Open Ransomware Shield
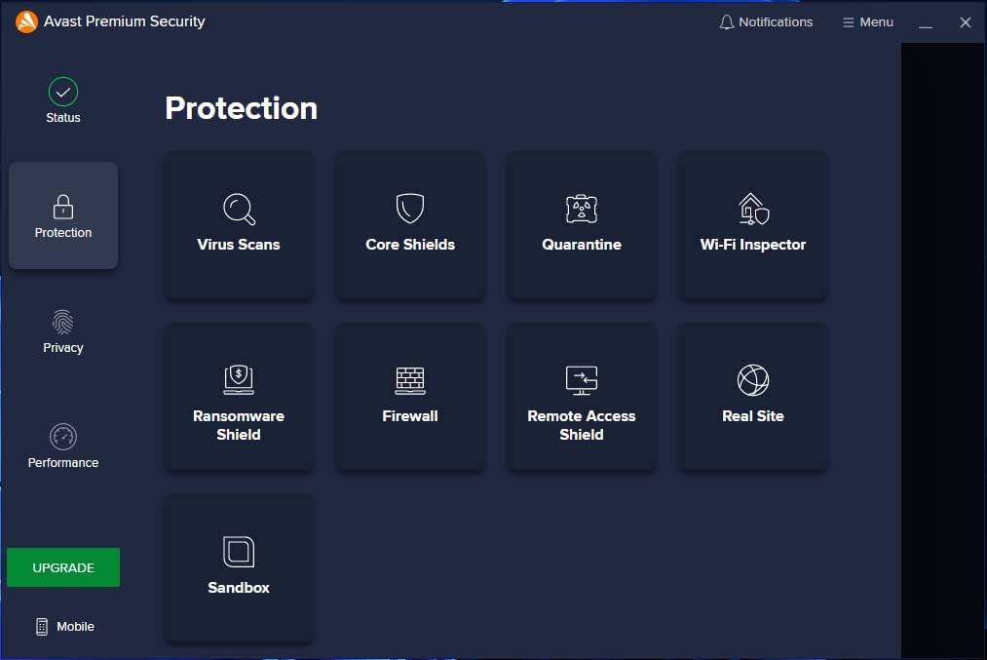987x660 pixels. click(x=239, y=397)
